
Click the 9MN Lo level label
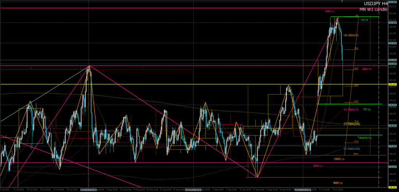pyautogui.click(x=337, y=183)
